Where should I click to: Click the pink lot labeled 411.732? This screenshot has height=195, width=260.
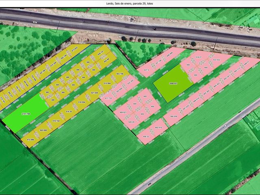click(108, 98)
